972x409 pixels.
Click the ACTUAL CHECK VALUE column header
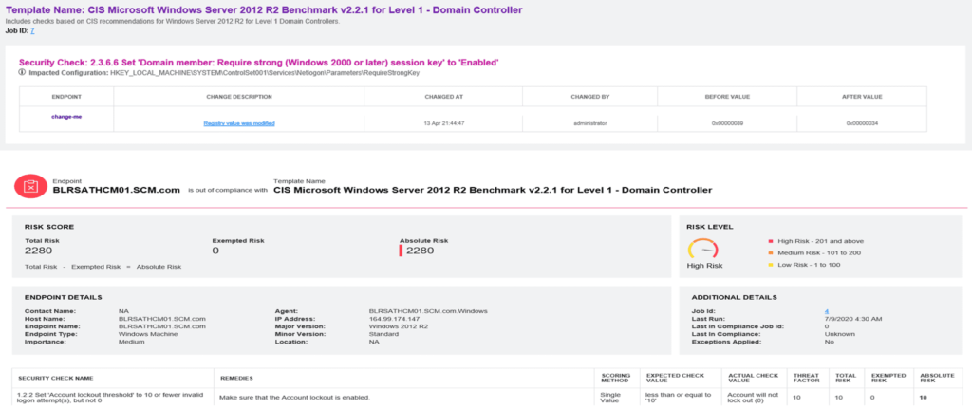pos(753,380)
